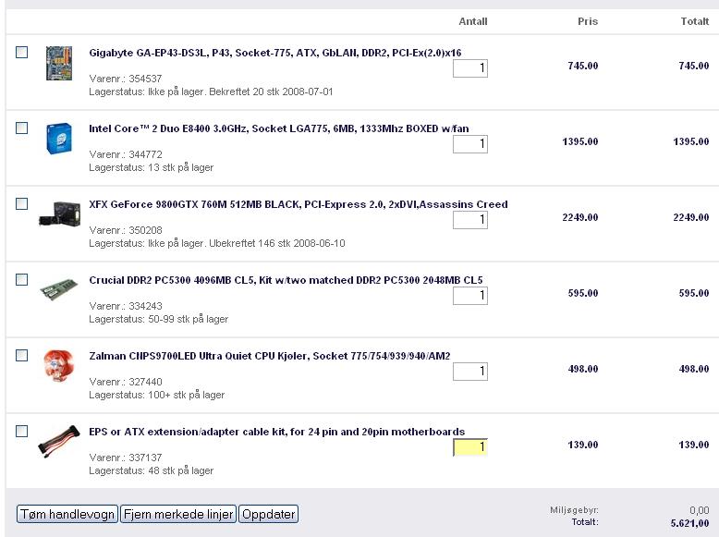The width and height of the screenshot is (719, 537).
Task: Select the Varenr.: 354537 text
Action: point(125,79)
